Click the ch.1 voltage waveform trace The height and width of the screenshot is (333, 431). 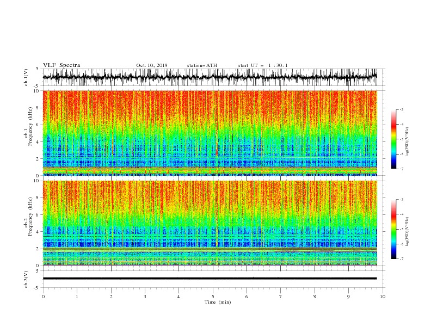tap(210, 77)
